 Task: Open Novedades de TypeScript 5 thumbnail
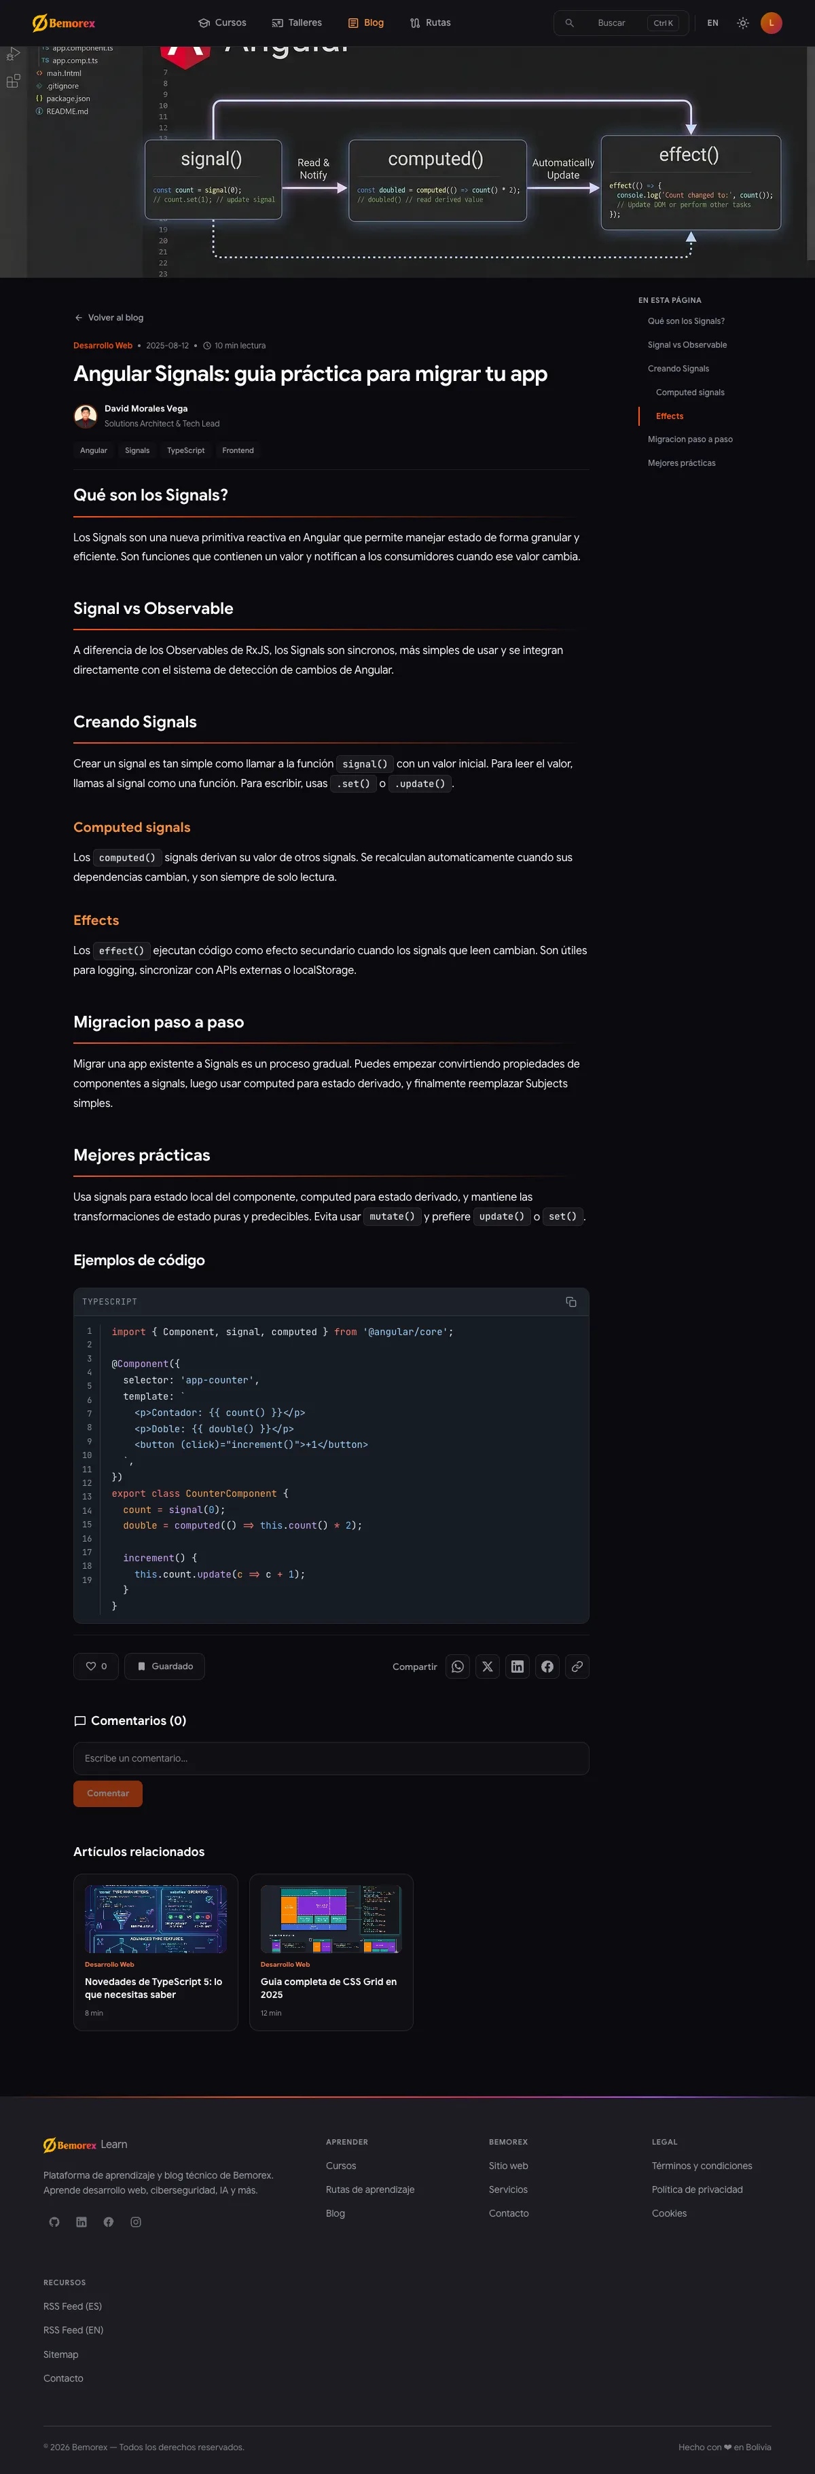(156, 1919)
